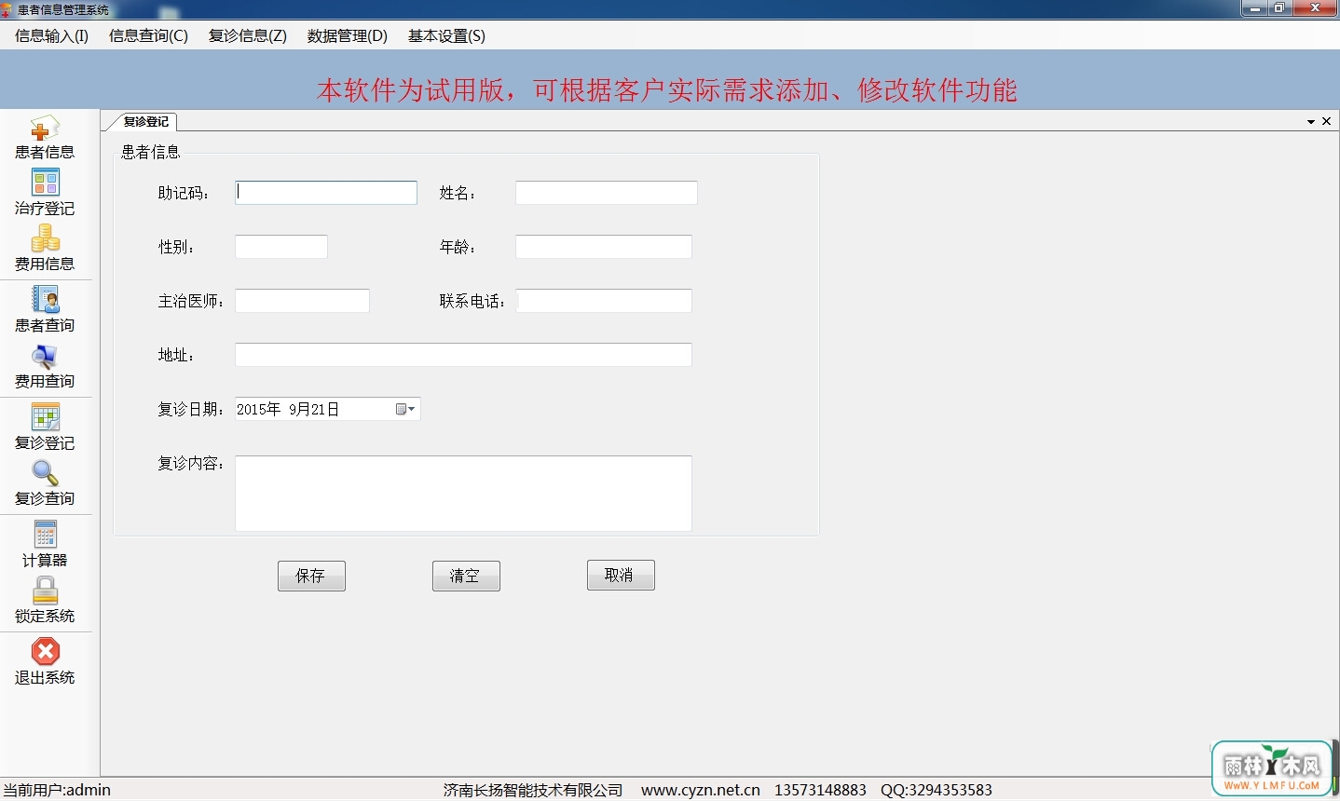This screenshot has width=1340, height=801.
Task: Launch the 计算器 calculator icon
Action: coord(45,535)
